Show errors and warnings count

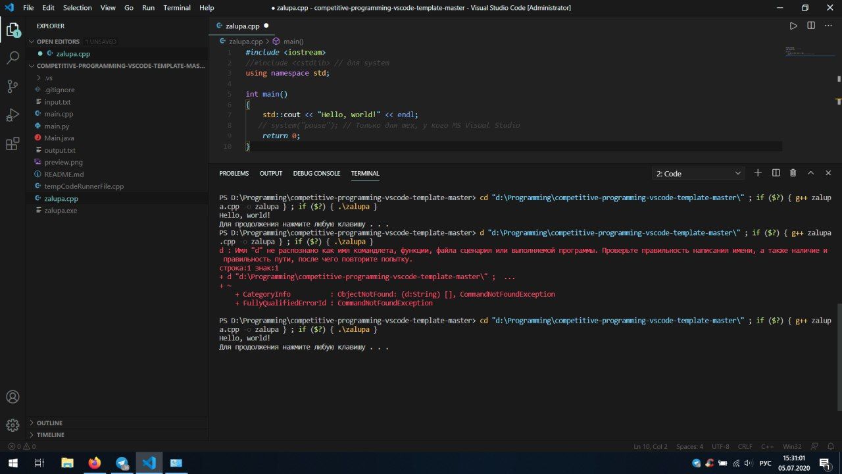21,446
